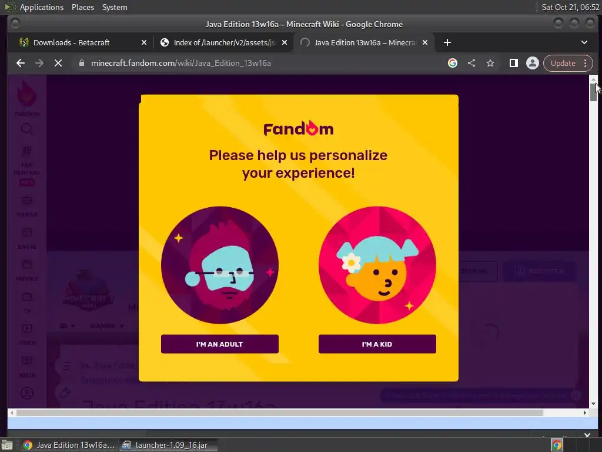Click the horizontal scrollbar right arrow
602x452 pixels.
pos(585,413)
